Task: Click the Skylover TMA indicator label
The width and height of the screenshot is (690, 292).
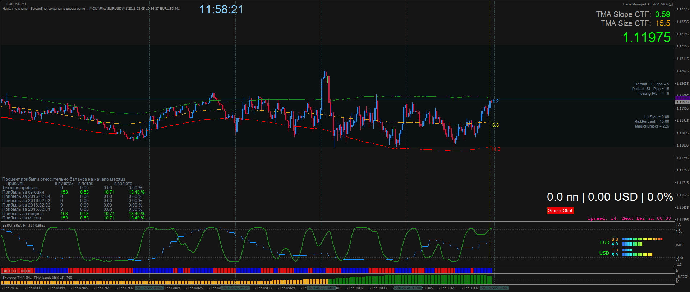Action: click(x=37, y=278)
